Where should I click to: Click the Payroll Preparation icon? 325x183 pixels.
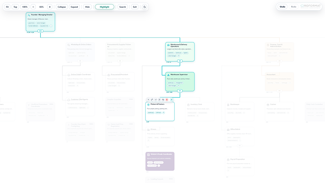click(228, 160)
